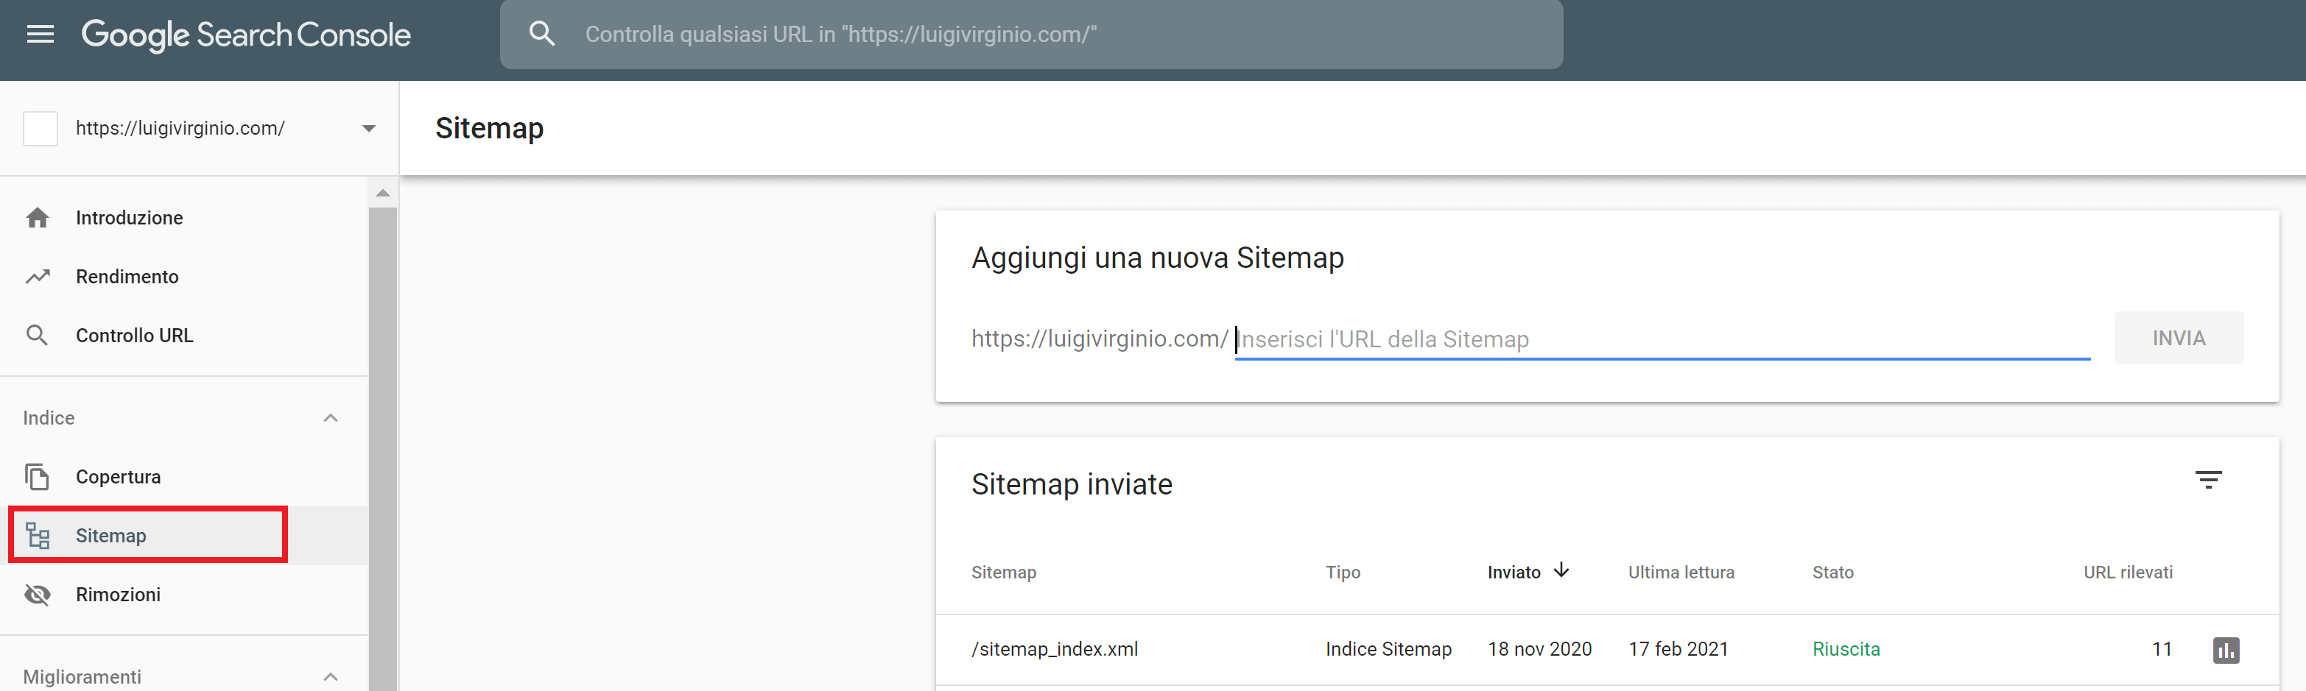The width and height of the screenshot is (2306, 691).
Task: Click the Miglioramenti section heading
Action: coord(82,677)
